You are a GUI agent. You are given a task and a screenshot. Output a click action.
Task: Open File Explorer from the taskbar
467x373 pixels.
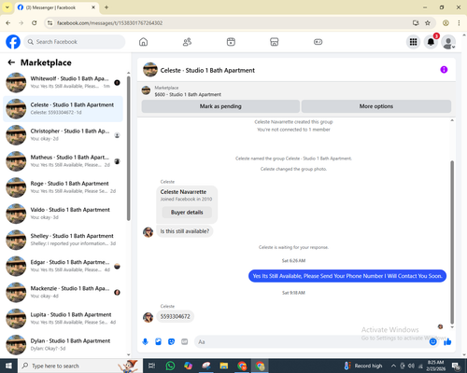pos(224,366)
